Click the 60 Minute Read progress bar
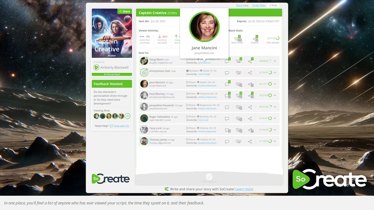The height and width of the screenshot is (210, 374). pos(112,74)
